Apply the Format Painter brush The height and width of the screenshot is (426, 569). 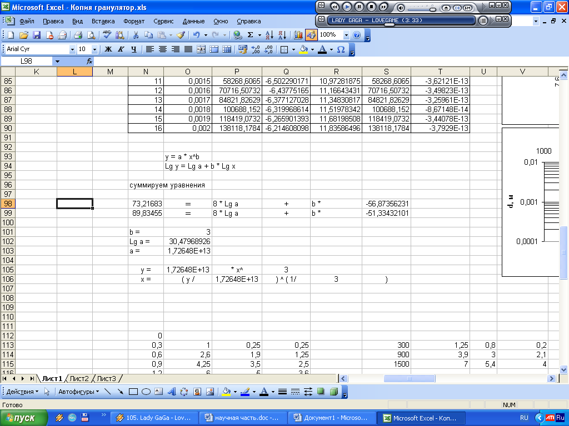pos(181,35)
